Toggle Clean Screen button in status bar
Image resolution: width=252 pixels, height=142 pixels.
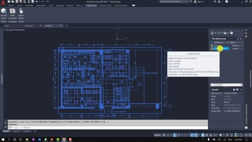point(246,135)
